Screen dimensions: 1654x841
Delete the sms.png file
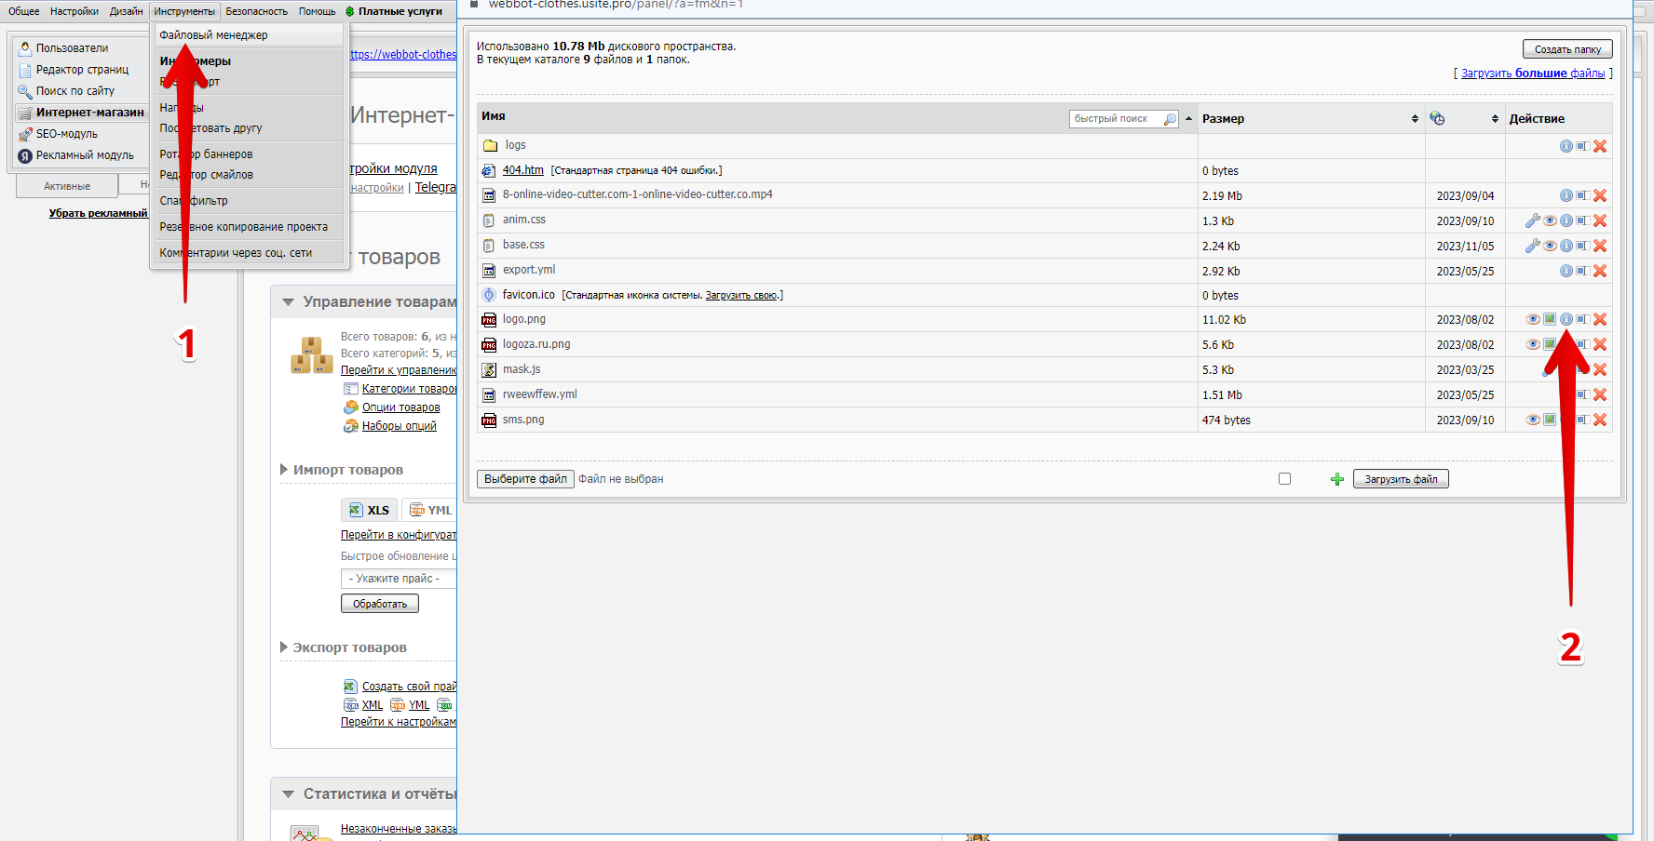click(x=1600, y=420)
